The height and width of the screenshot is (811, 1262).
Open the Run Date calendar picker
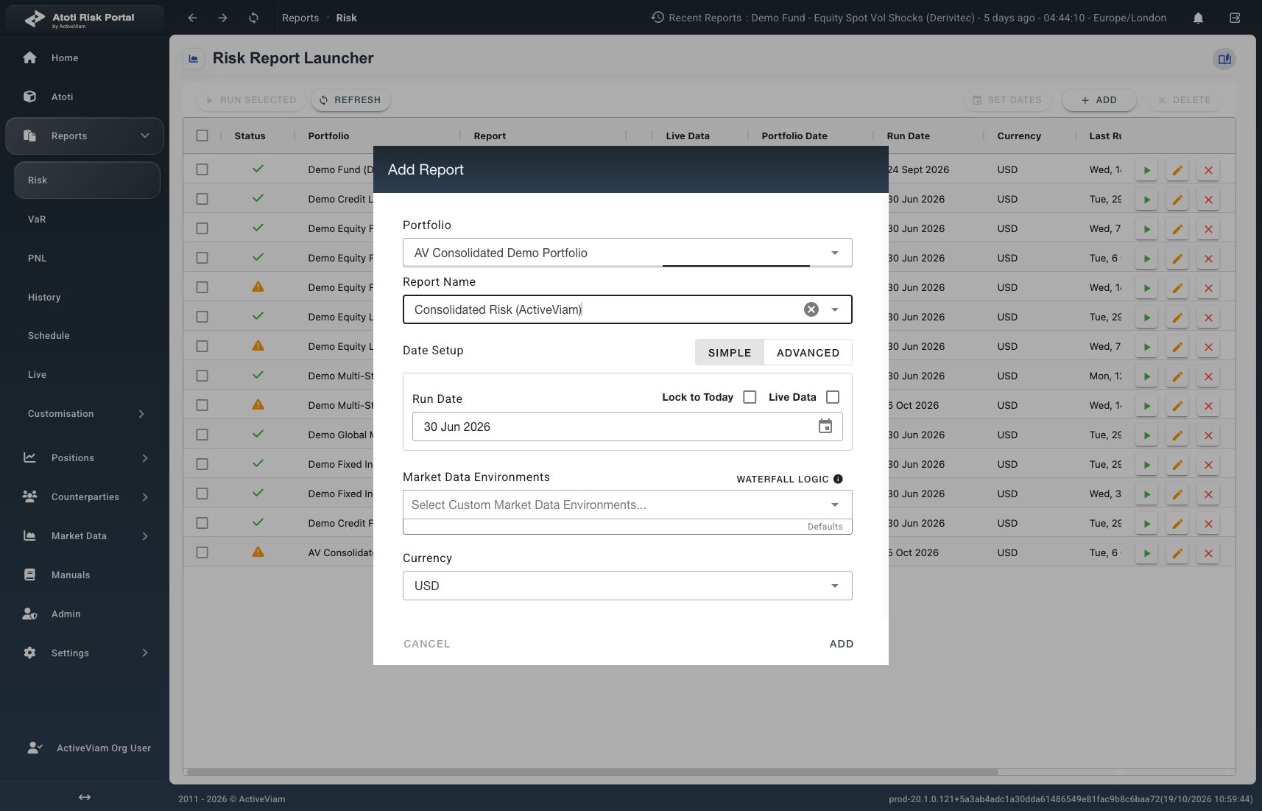pos(825,426)
